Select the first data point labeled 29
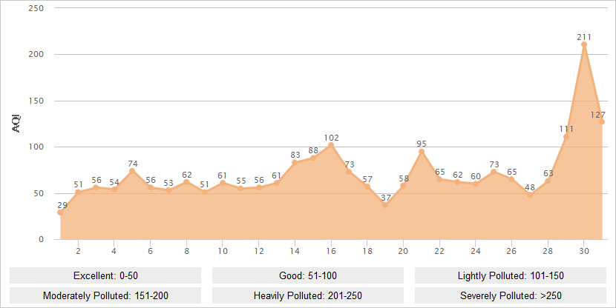Viewport: 616px width, 308px height. pyautogui.click(x=60, y=212)
